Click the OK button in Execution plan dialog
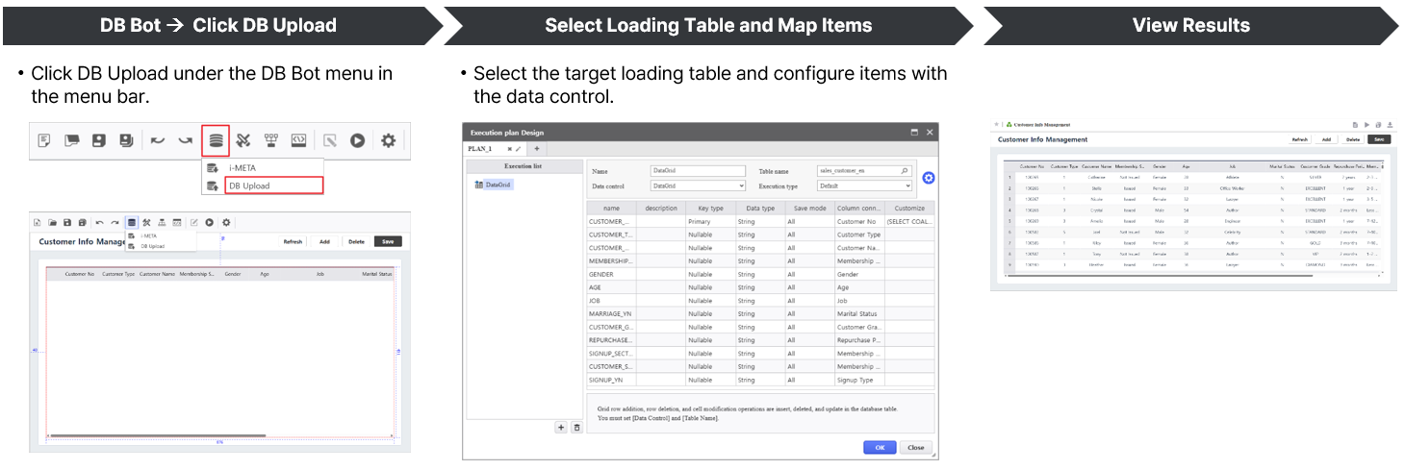The image size is (1405, 470). pos(880,447)
